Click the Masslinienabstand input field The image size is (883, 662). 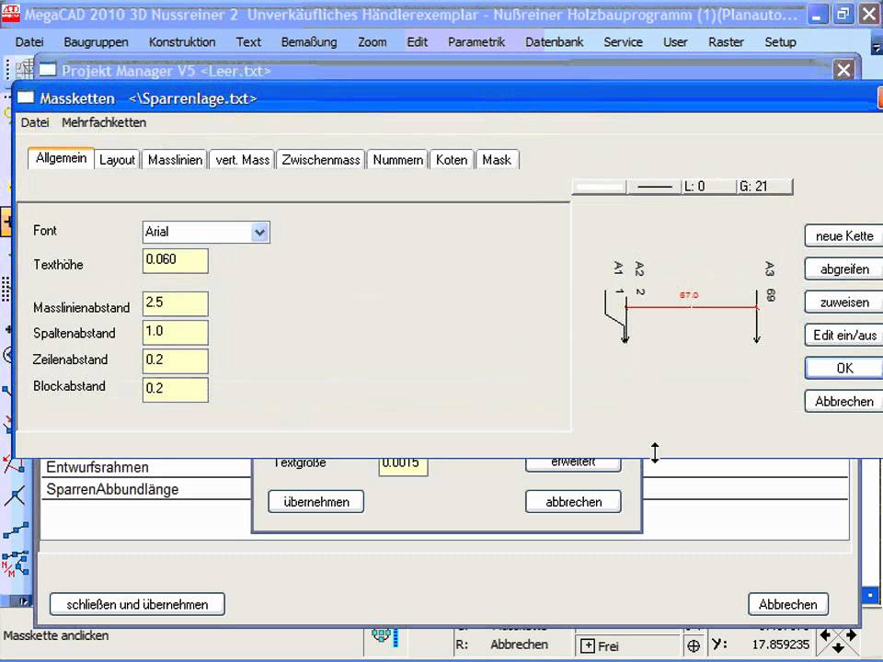175,304
